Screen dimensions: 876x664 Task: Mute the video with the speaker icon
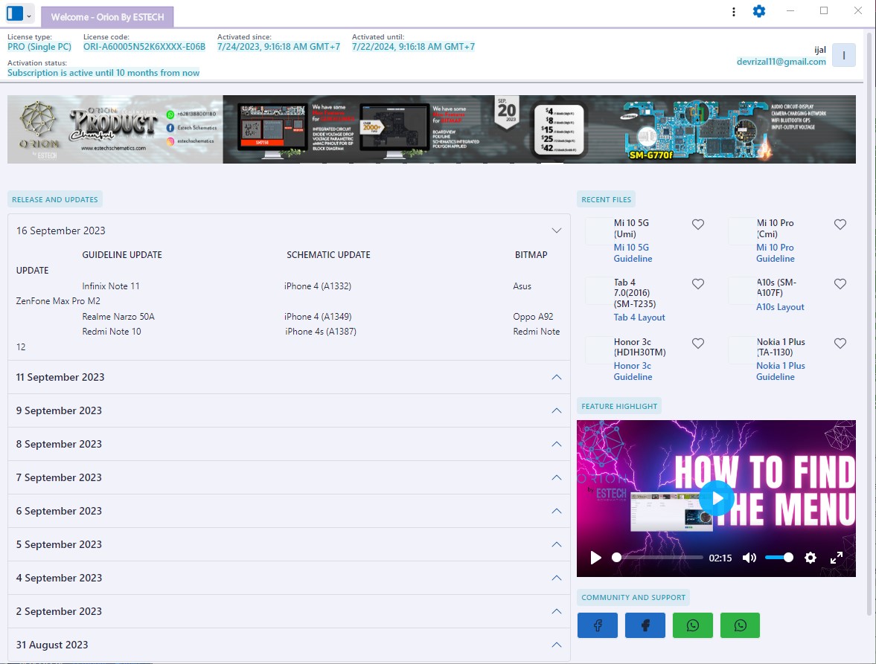click(x=749, y=558)
